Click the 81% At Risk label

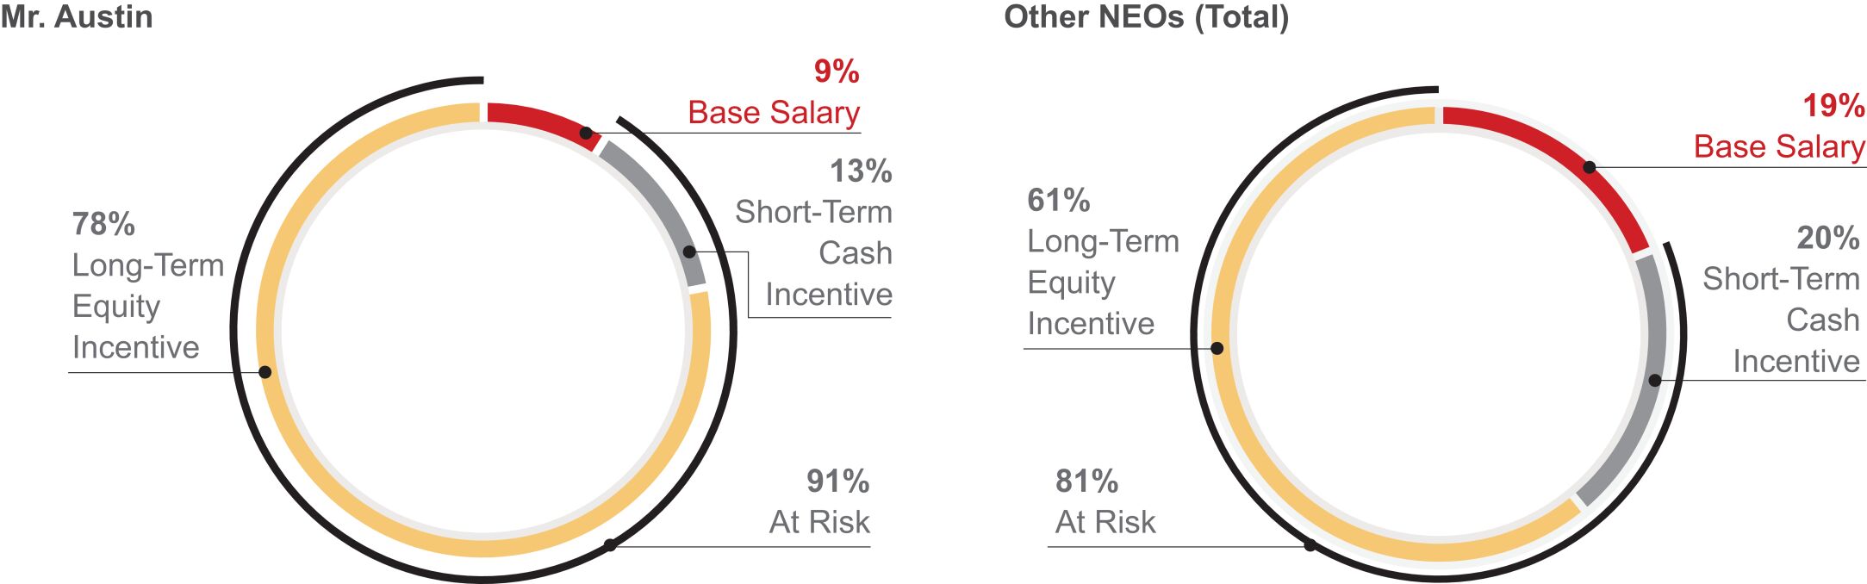pyautogui.click(x=1105, y=501)
